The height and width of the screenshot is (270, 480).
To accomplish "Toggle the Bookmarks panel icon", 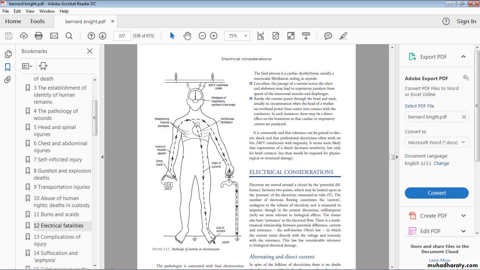I will tap(8, 67).
